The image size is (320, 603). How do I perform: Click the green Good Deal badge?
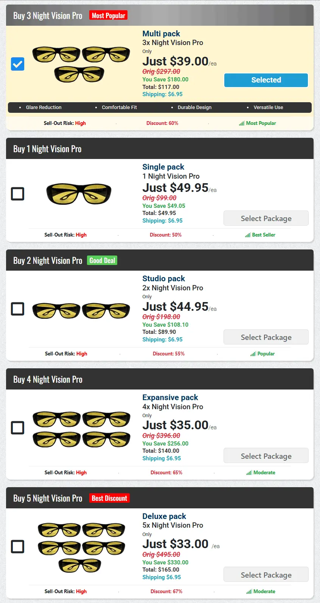pos(102,260)
